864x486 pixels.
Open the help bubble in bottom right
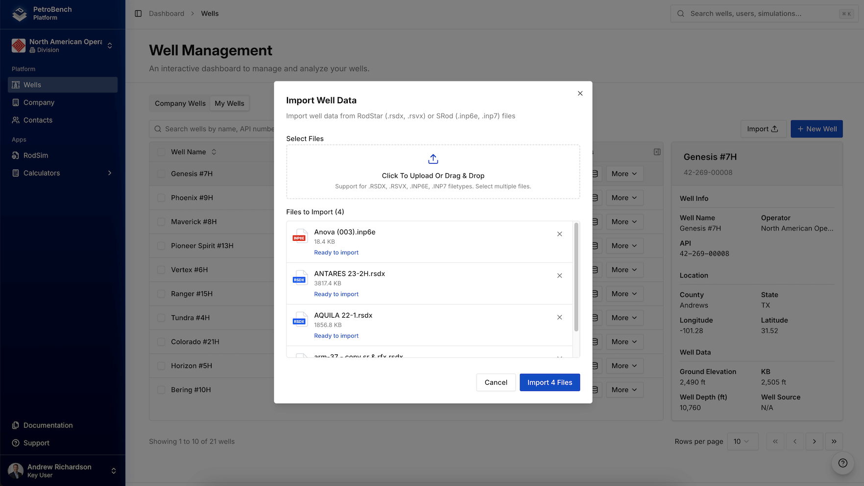point(842,463)
